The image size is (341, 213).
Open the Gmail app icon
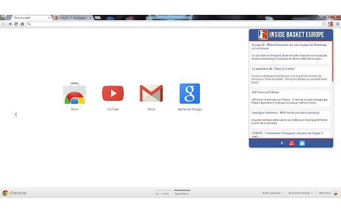pos(151,94)
